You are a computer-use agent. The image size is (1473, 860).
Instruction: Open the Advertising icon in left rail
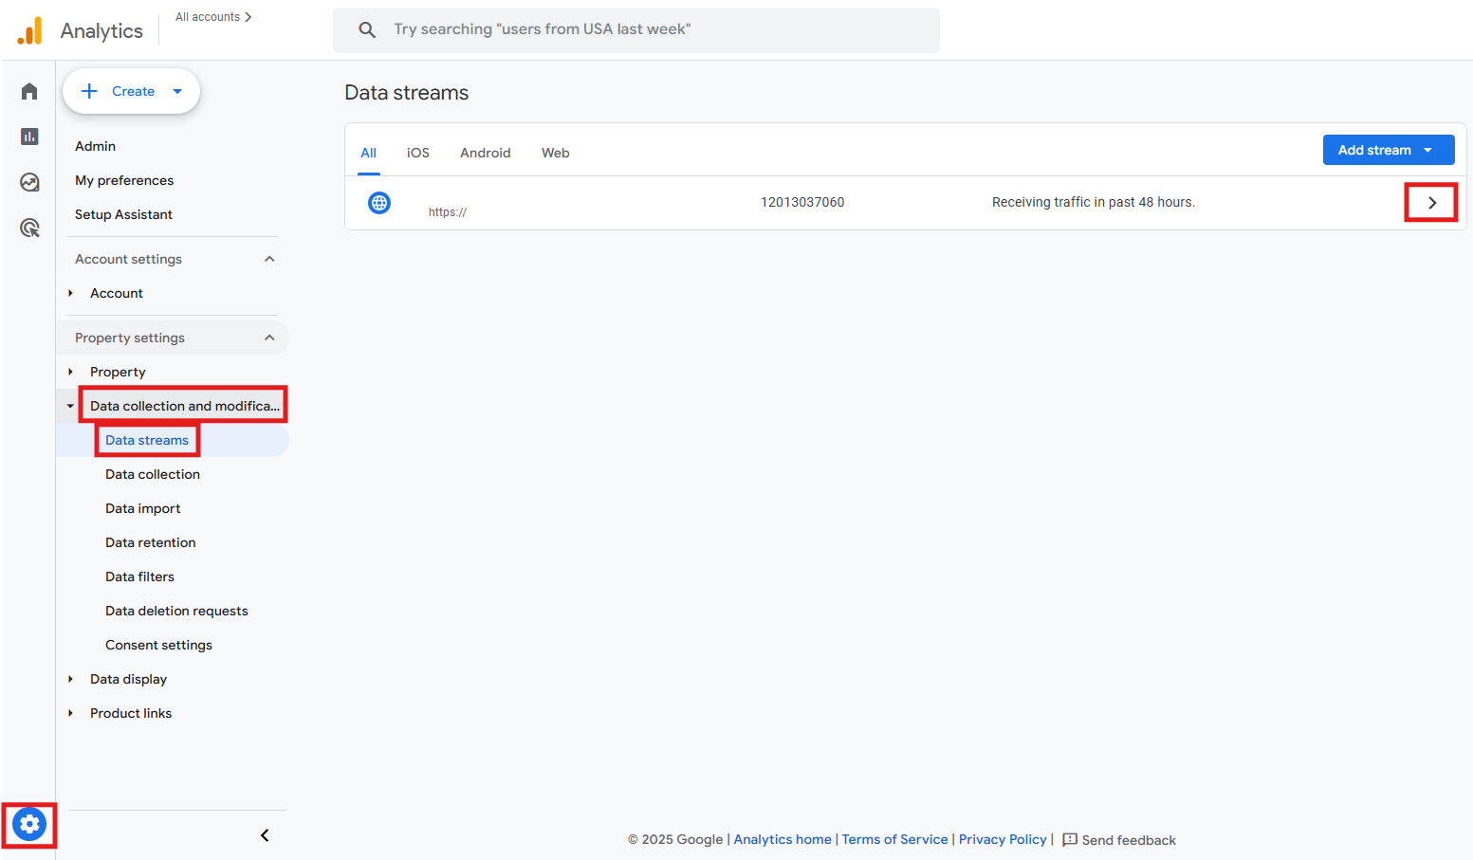pyautogui.click(x=29, y=228)
